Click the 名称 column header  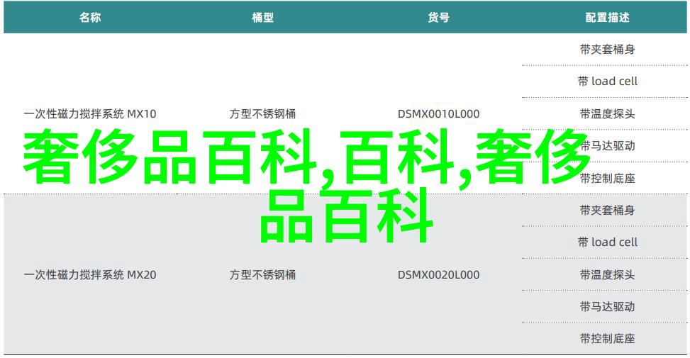pos(89,18)
